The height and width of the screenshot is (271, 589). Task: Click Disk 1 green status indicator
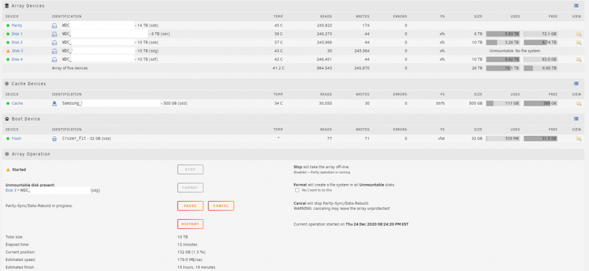pyautogui.click(x=8, y=34)
